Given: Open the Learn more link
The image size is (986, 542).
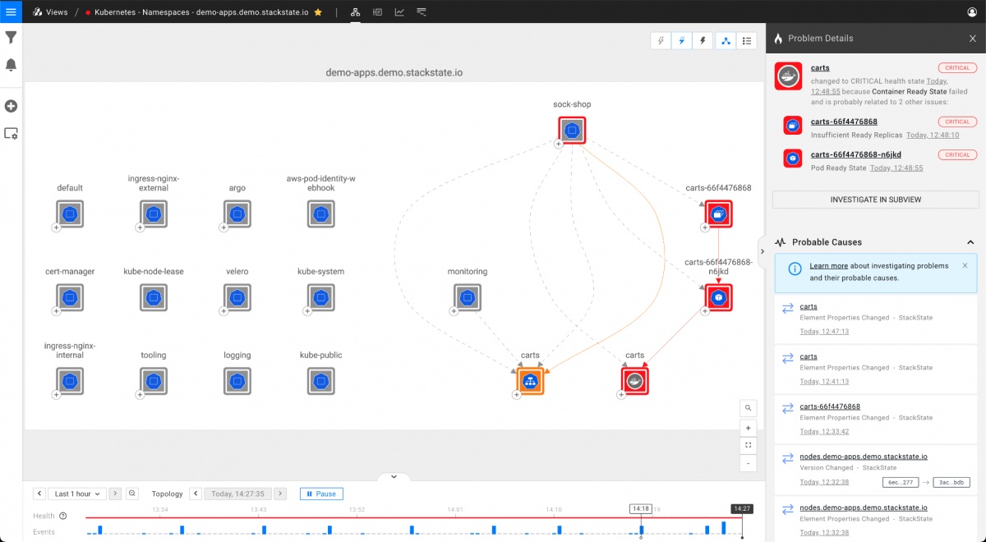Looking at the screenshot, I should click(x=828, y=266).
